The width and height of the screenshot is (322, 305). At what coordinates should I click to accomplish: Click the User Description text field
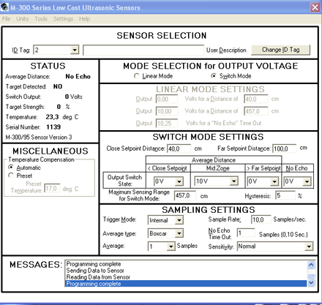tap(143, 50)
